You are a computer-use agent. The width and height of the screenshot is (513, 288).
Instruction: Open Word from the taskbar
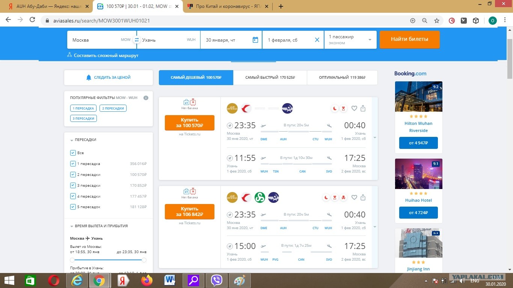point(170,280)
